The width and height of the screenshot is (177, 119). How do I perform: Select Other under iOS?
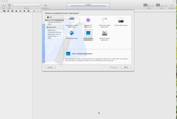click(50, 24)
